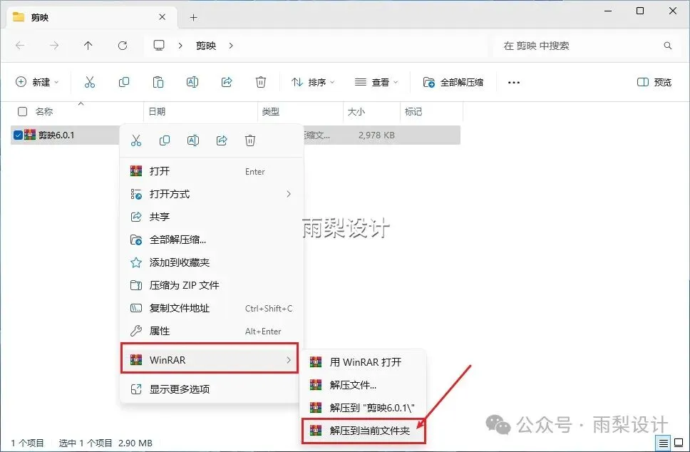Screen dimensions: 690x452
Task: Choose 压缩为 ZIP 文件
Action: 212,286
